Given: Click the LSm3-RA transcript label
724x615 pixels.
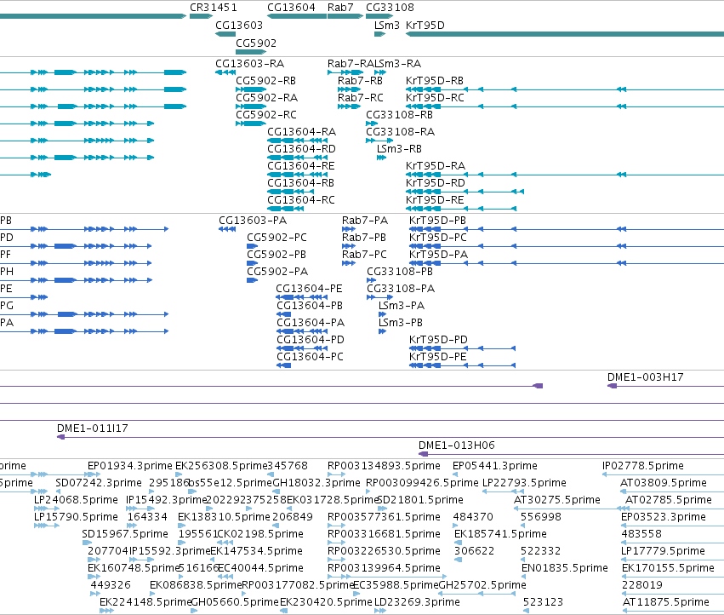Looking at the screenshot, I should 397,63.
